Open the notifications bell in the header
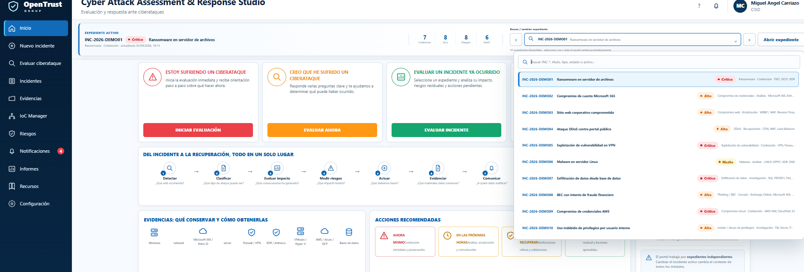804x272 pixels. coord(716,6)
